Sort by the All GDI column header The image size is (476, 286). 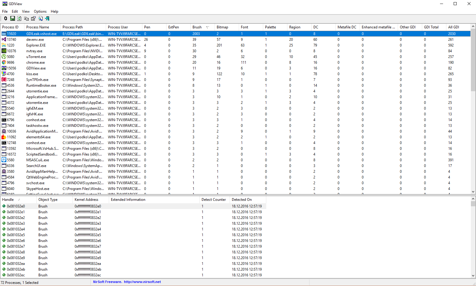[458, 27]
